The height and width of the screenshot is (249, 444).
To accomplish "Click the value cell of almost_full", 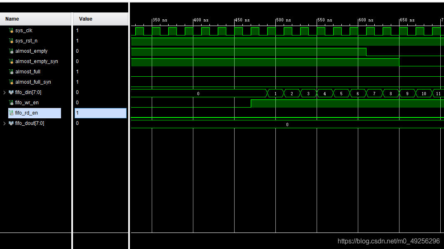I will click(101, 72).
